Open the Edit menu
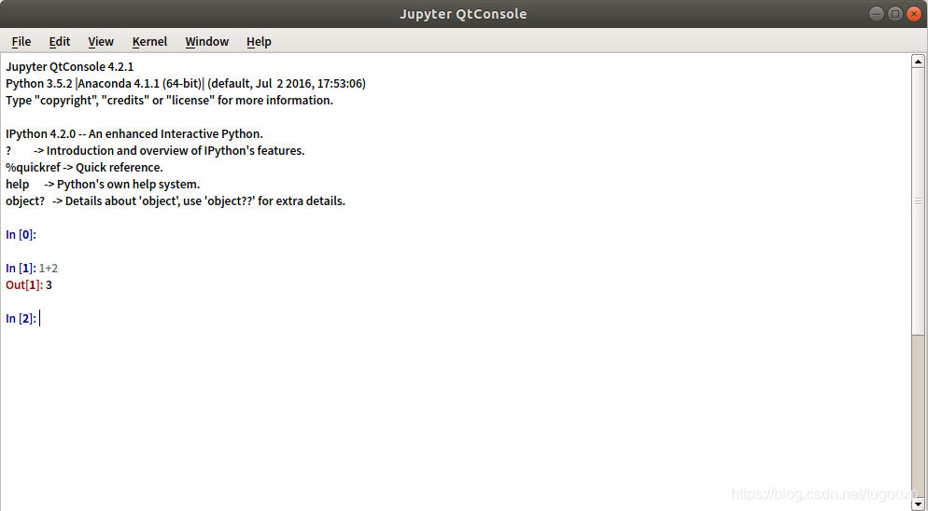 click(x=59, y=41)
